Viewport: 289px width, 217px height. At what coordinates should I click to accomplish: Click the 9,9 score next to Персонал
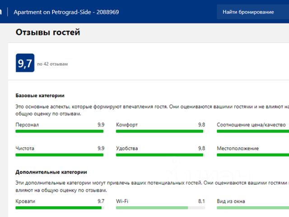click(101, 125)
